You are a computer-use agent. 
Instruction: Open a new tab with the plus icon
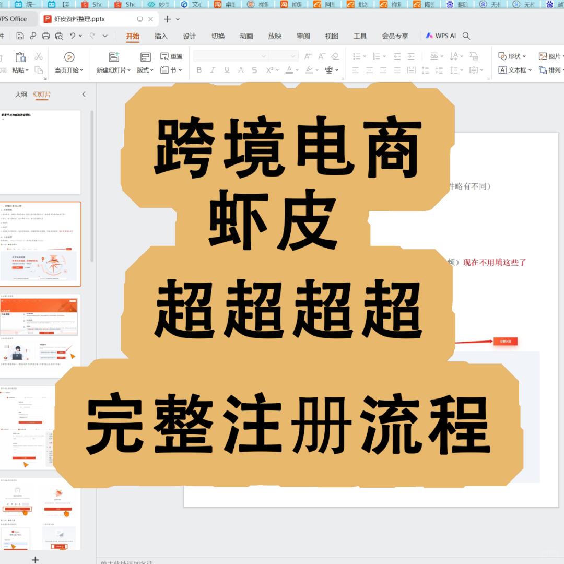click(x=167, y=19)
